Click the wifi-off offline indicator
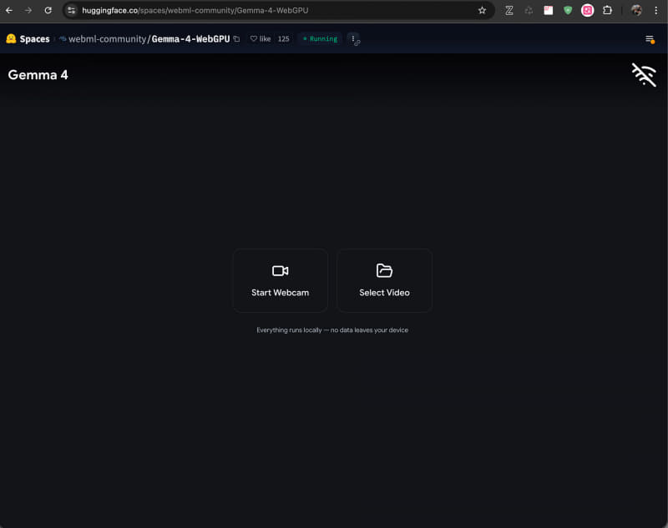The width and height of the screenshot is (668, 528). (643, 75)
